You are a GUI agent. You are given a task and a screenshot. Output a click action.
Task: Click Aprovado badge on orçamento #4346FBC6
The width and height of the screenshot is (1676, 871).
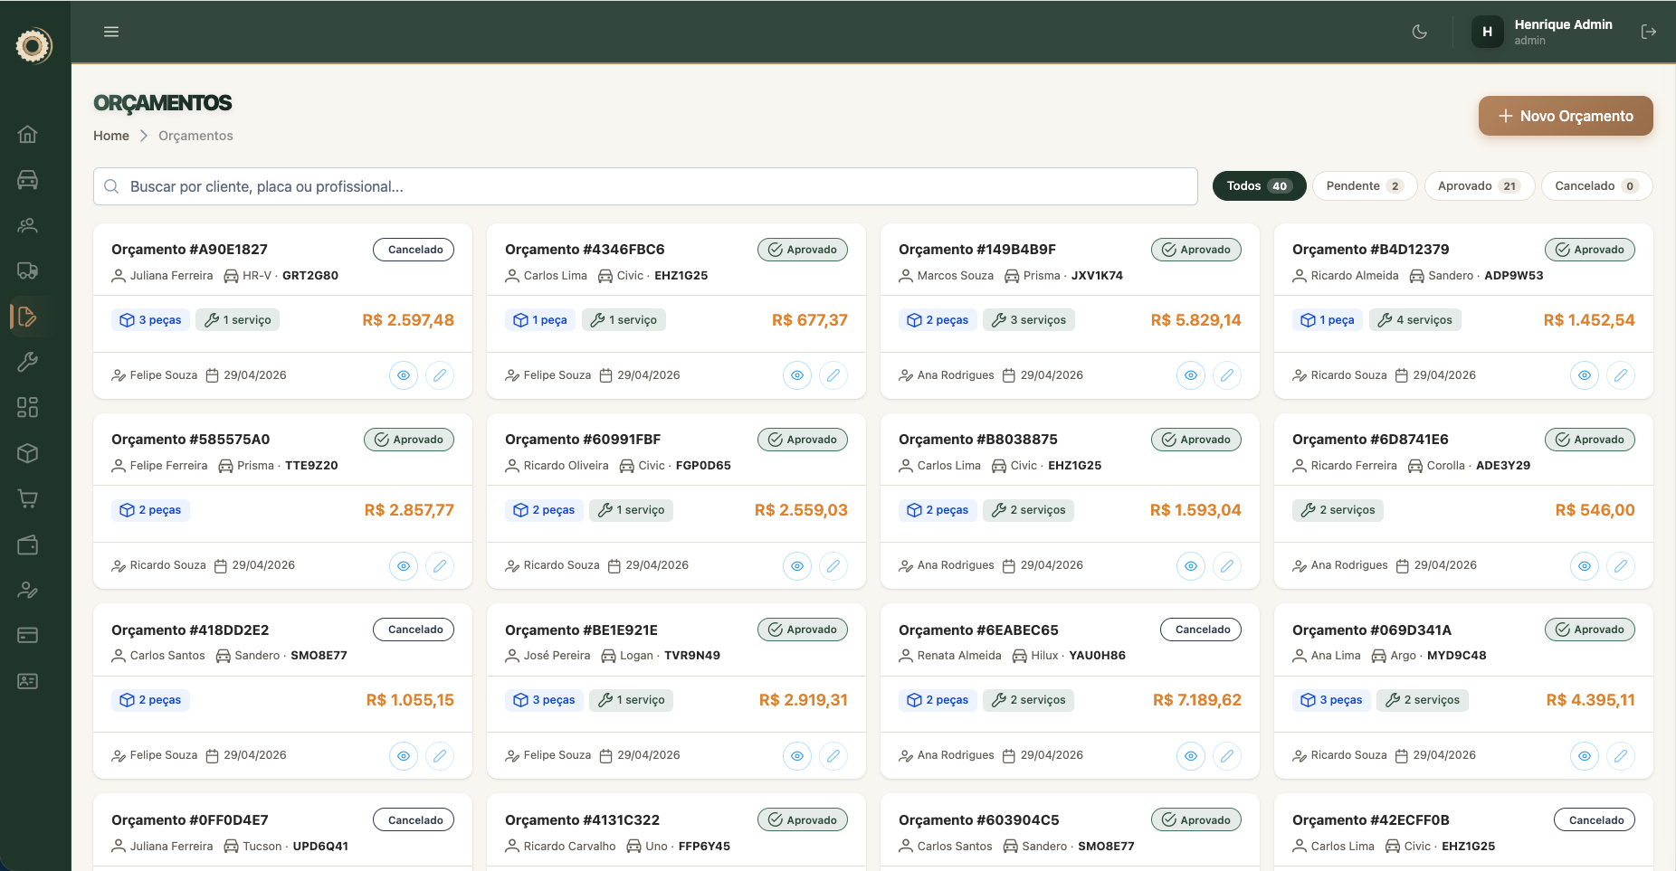pyautogui.click(x=803, y=250)
